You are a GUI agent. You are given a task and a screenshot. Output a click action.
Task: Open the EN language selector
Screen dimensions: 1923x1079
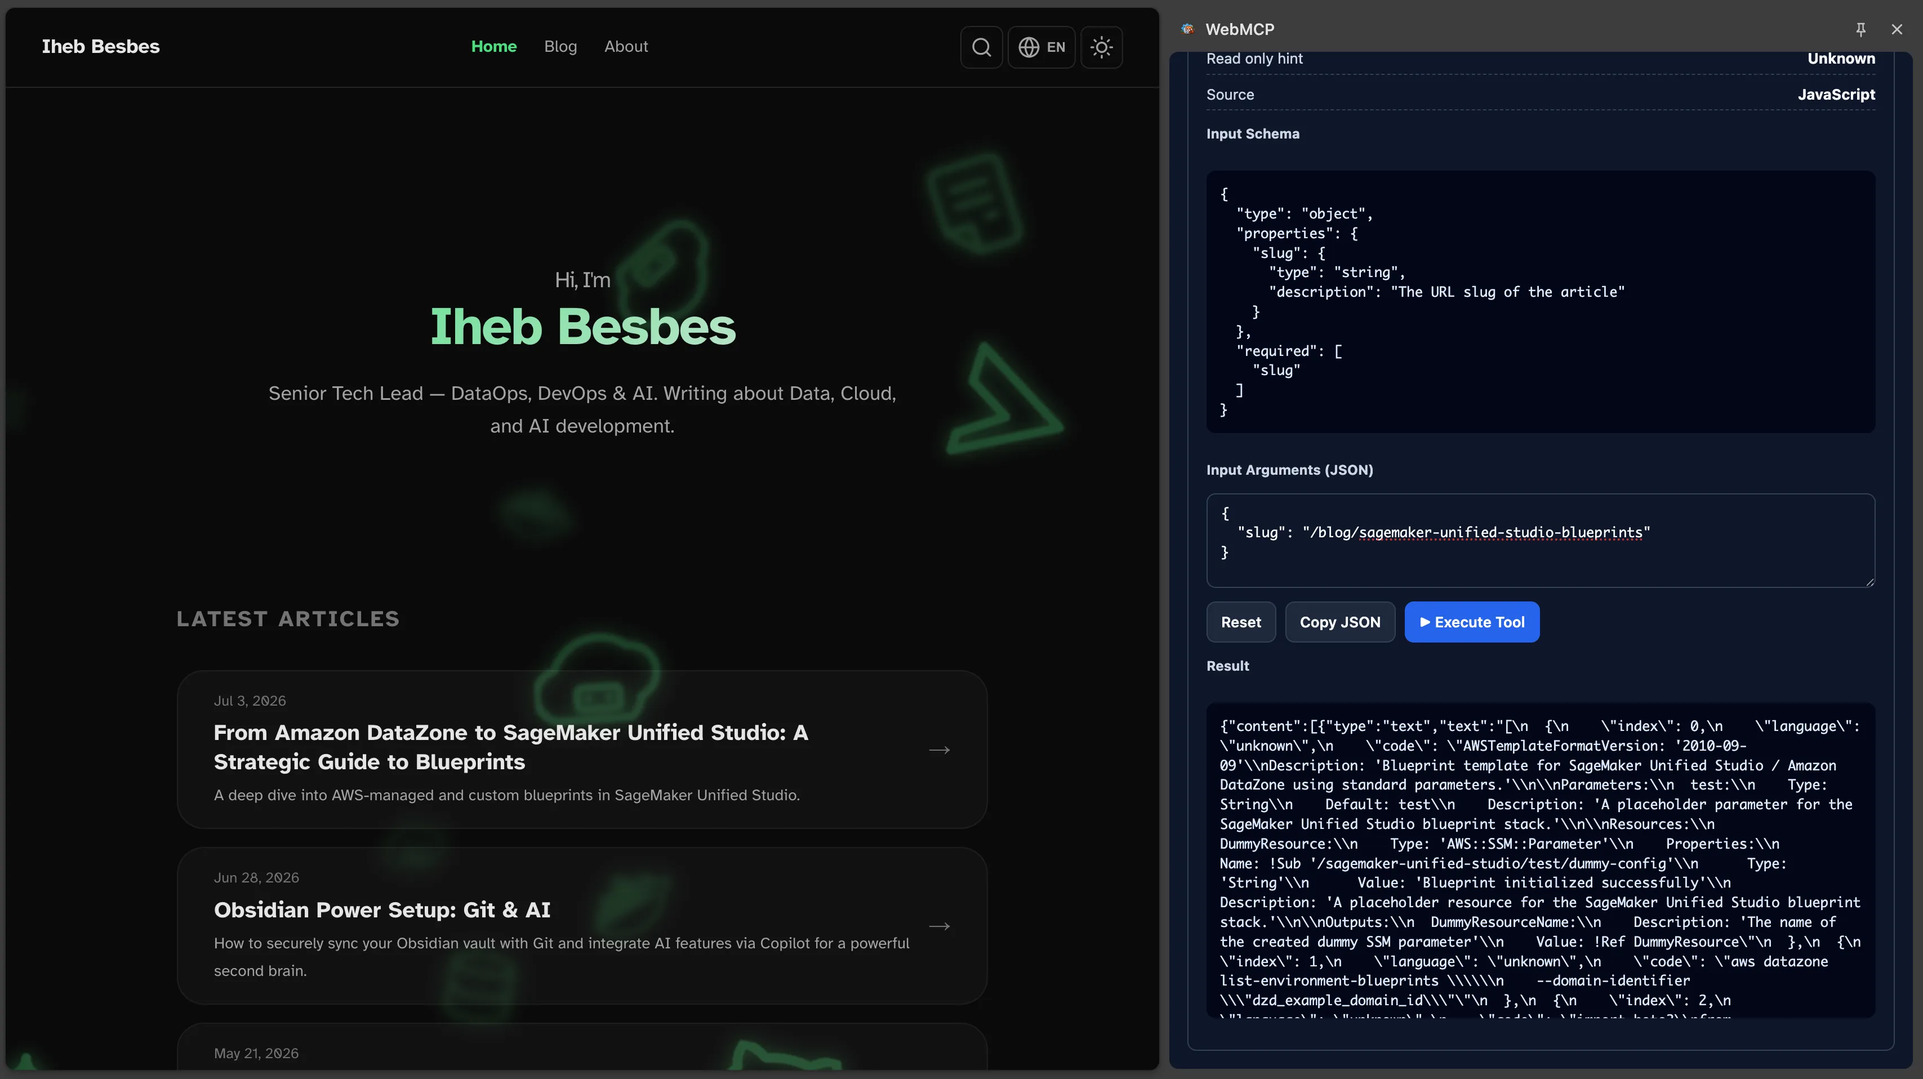[1041, 47]
